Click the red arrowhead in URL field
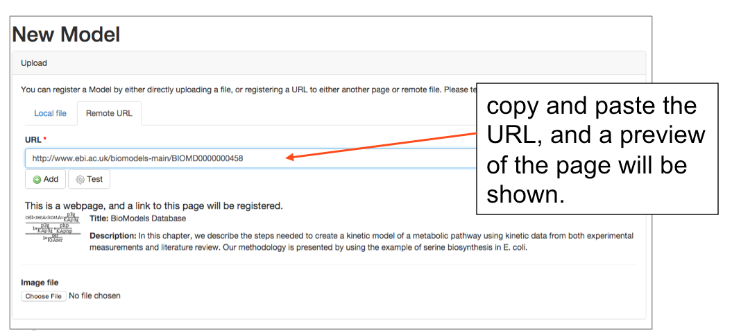This screenshot has width=732, height=331. pyautogui.click(x=292, y=158)
